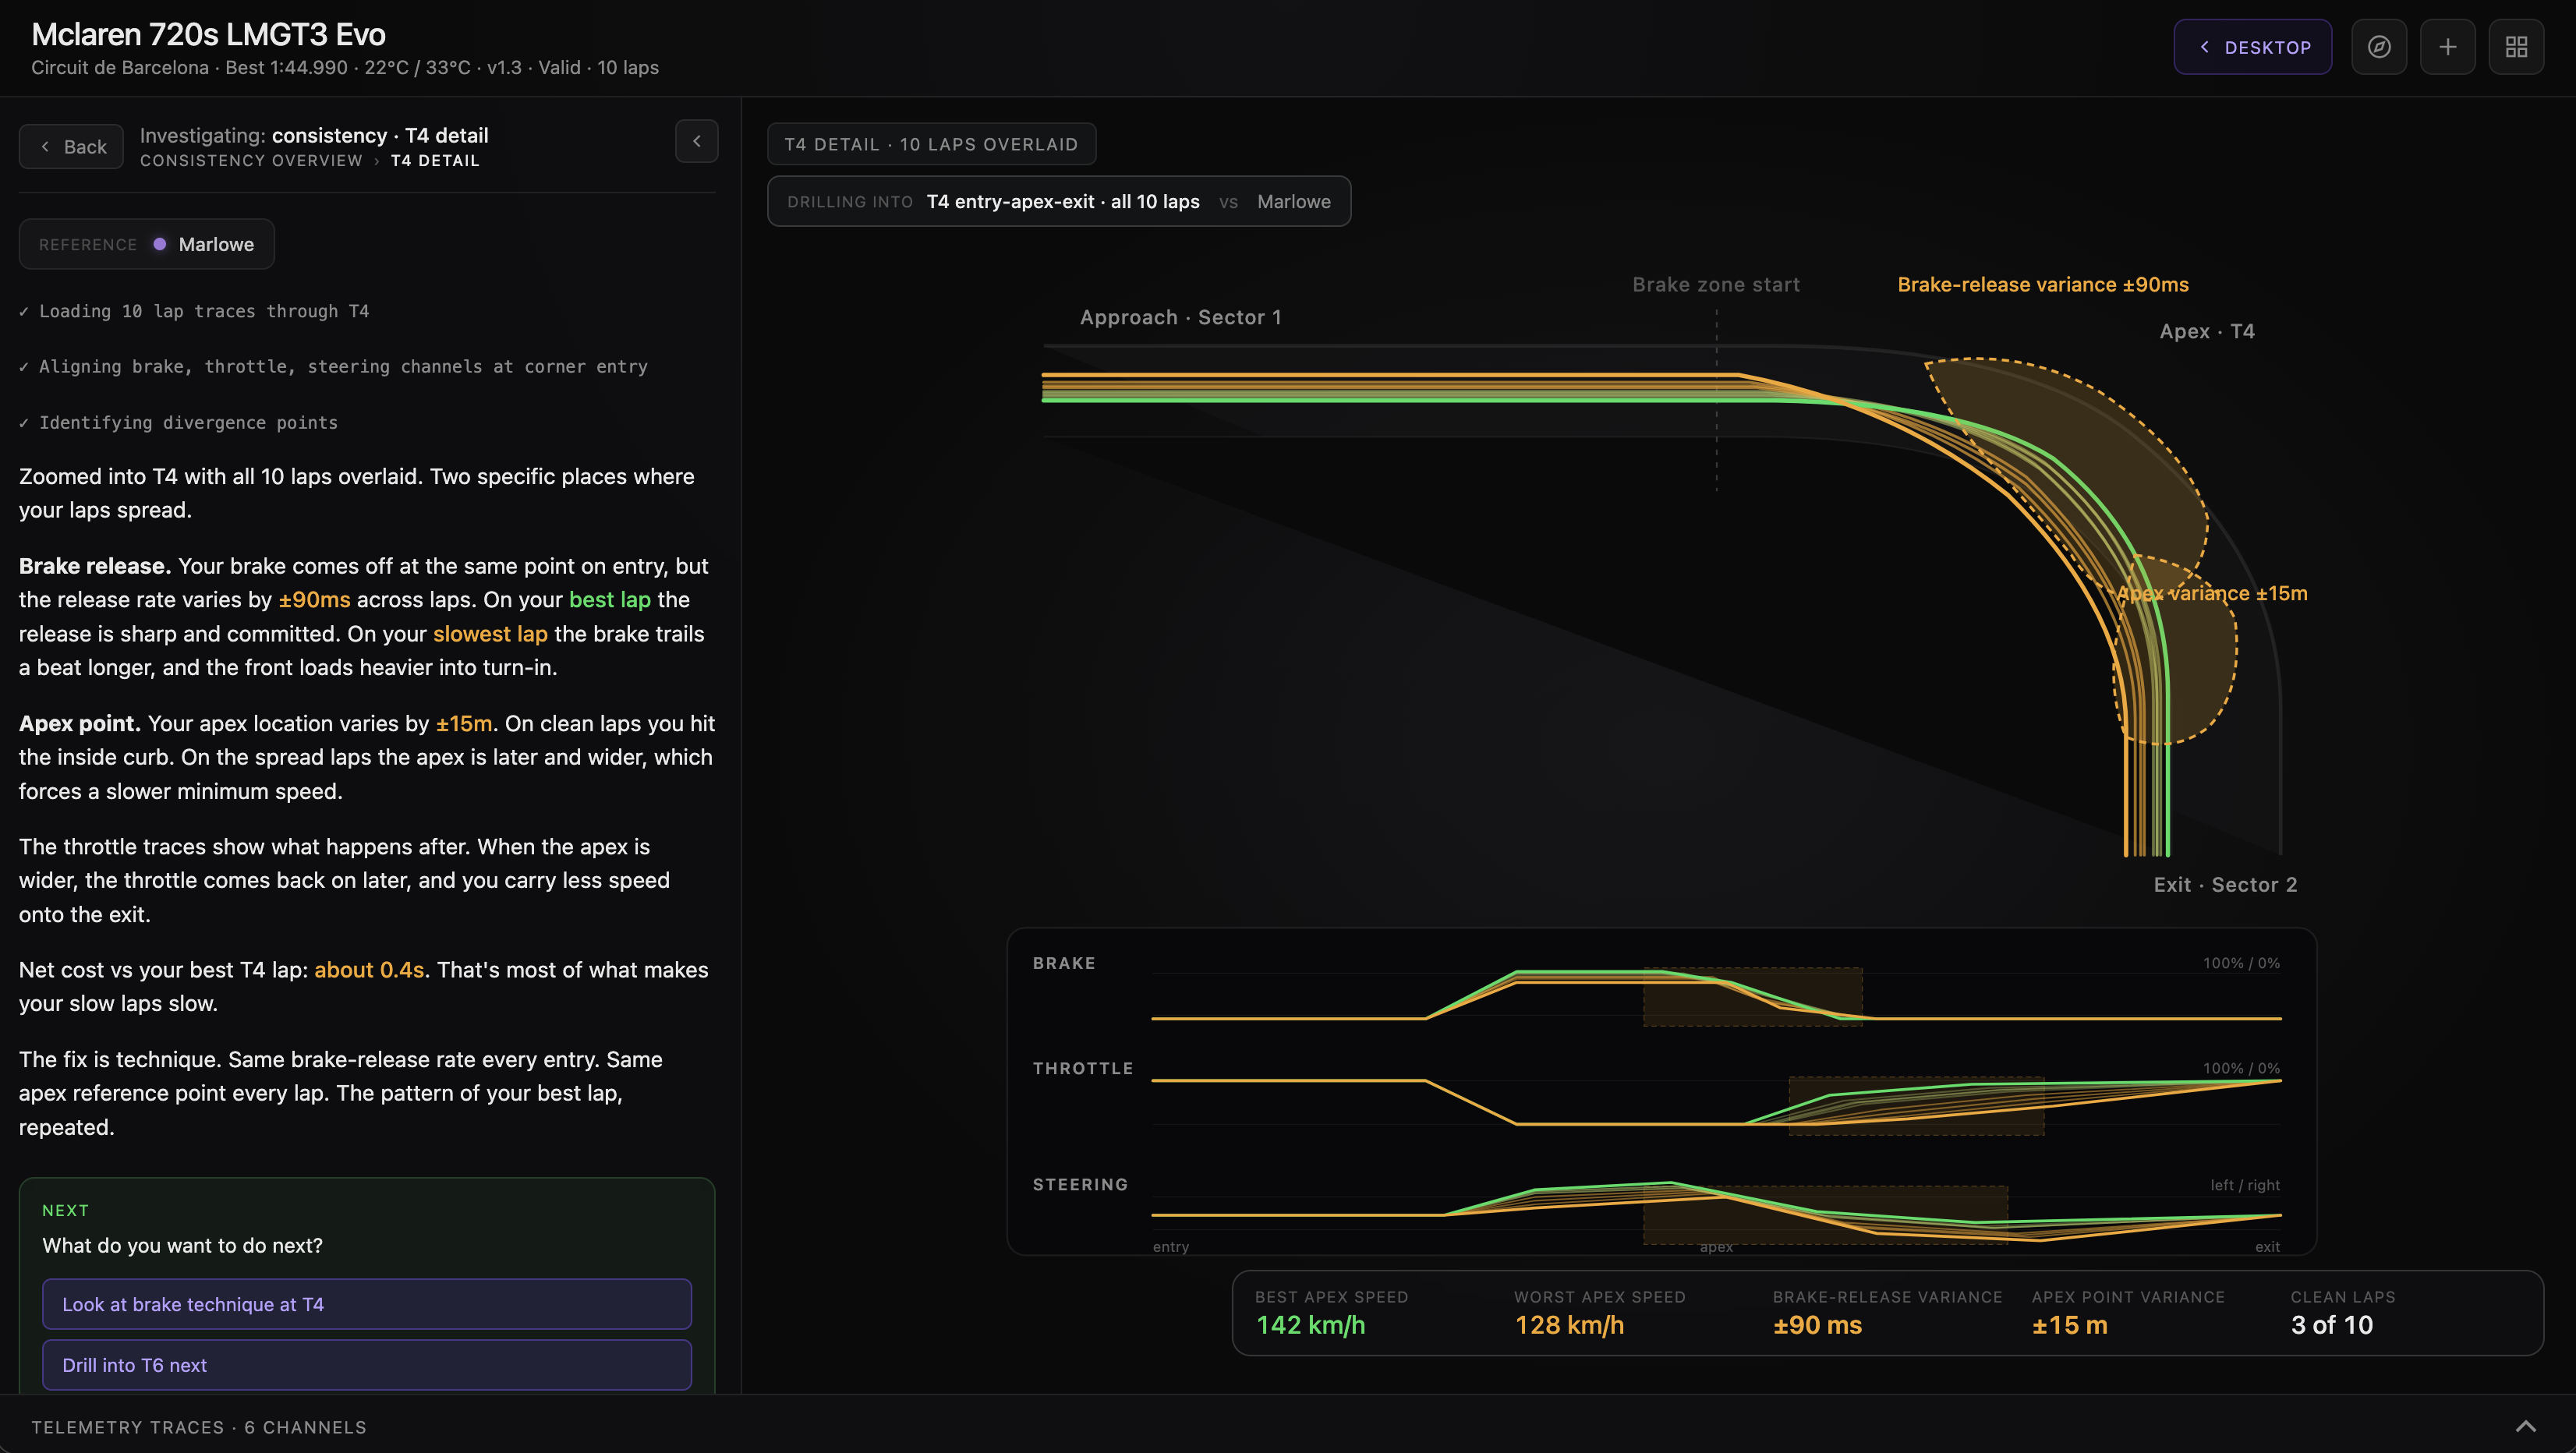Open the compass navigation icon
The width and height of the screenshot is (2576, 1453).
click(x=2379, y=47)
